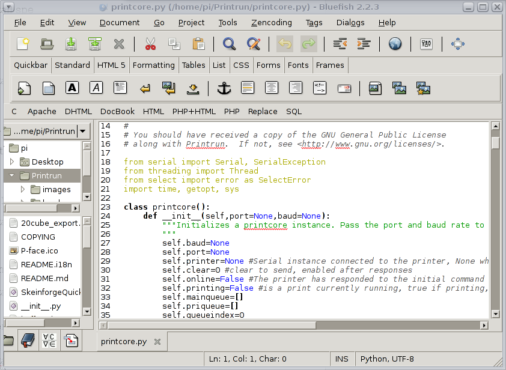
Task: Center the text using the Center icon
Action: pos(272,88)
